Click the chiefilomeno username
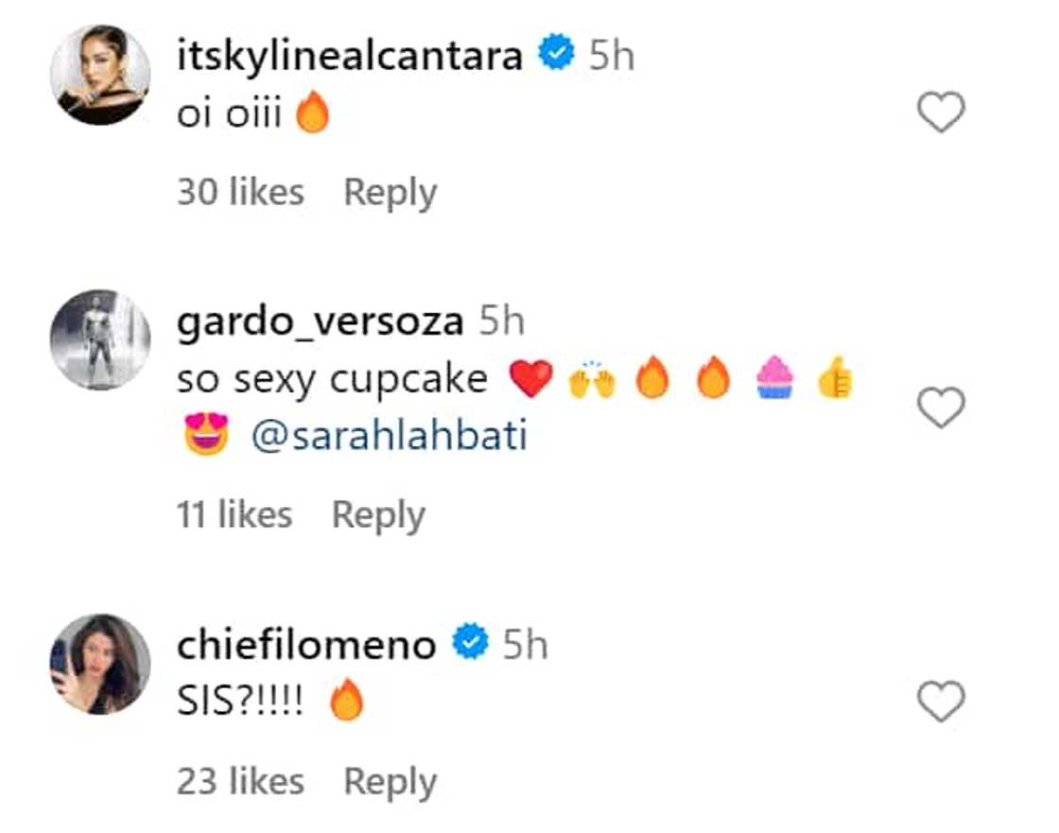Screen dimensions: 1059x833 pos(306,646)
